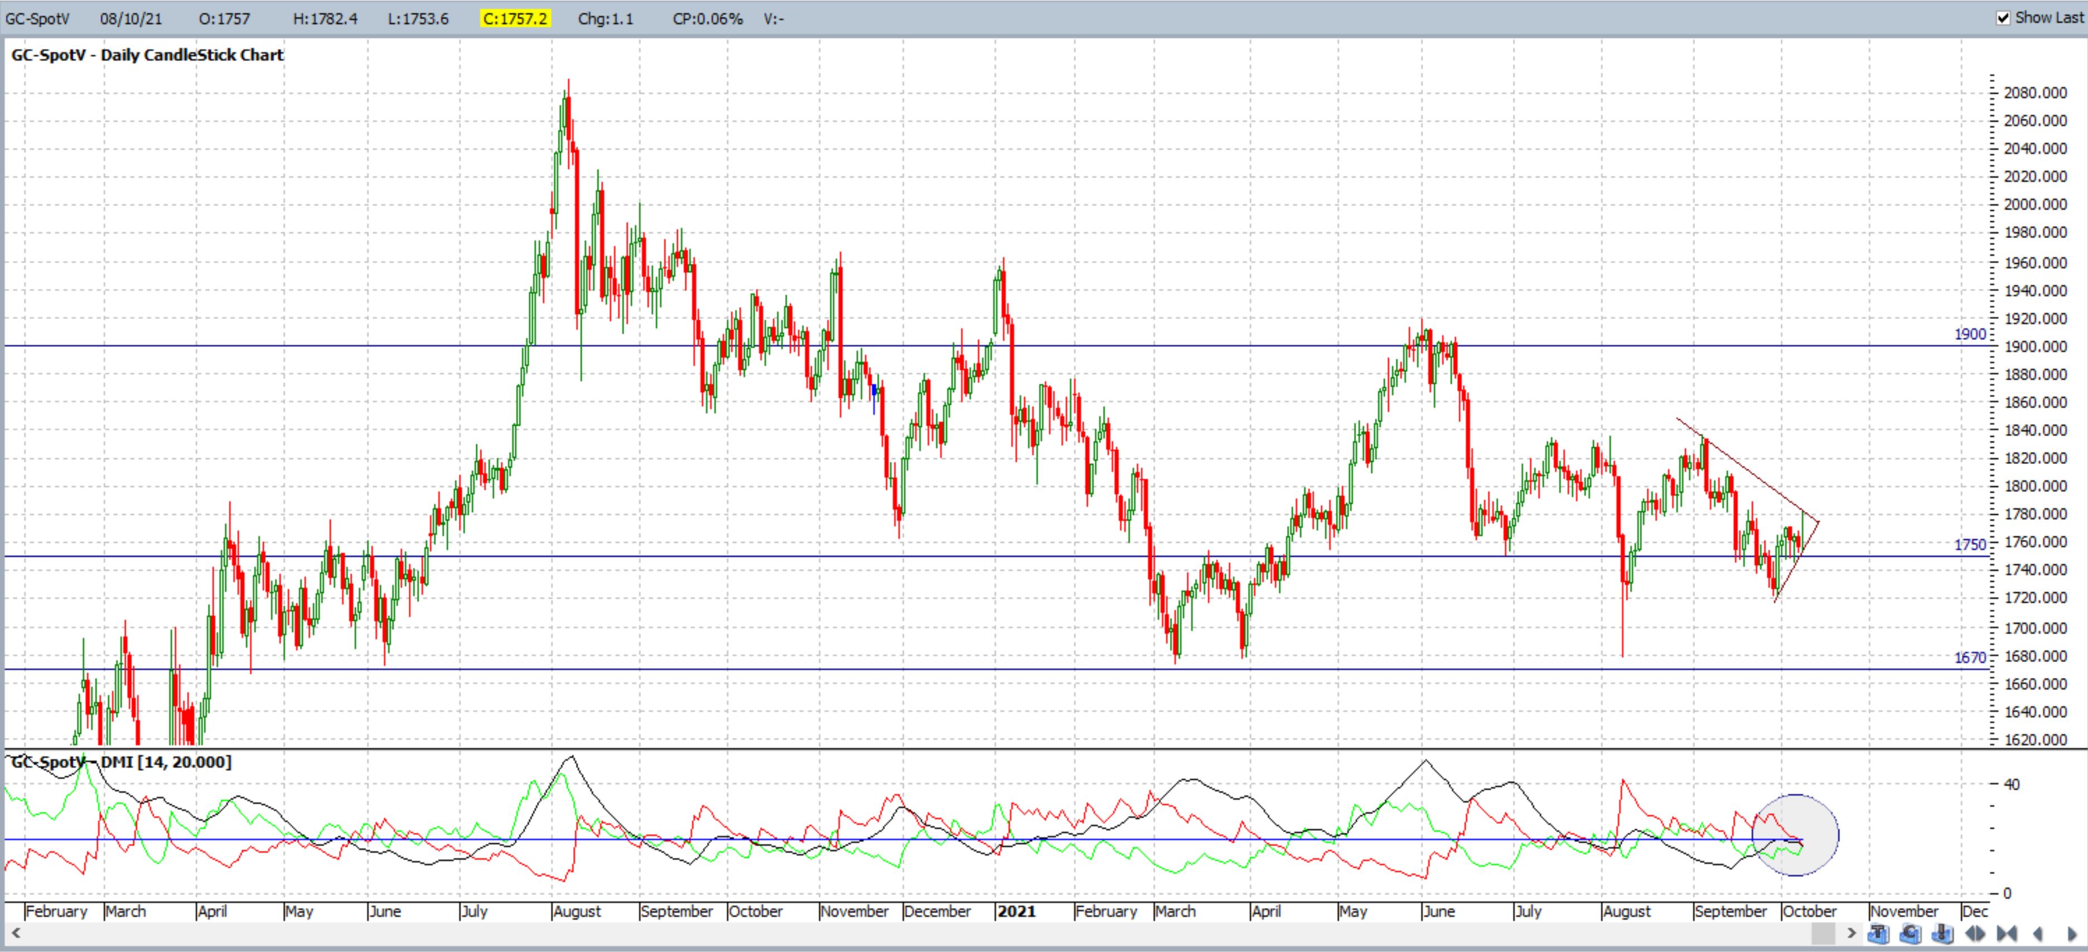
Task: Click the high value H:1782.4
Action: (x=325, y=18)
